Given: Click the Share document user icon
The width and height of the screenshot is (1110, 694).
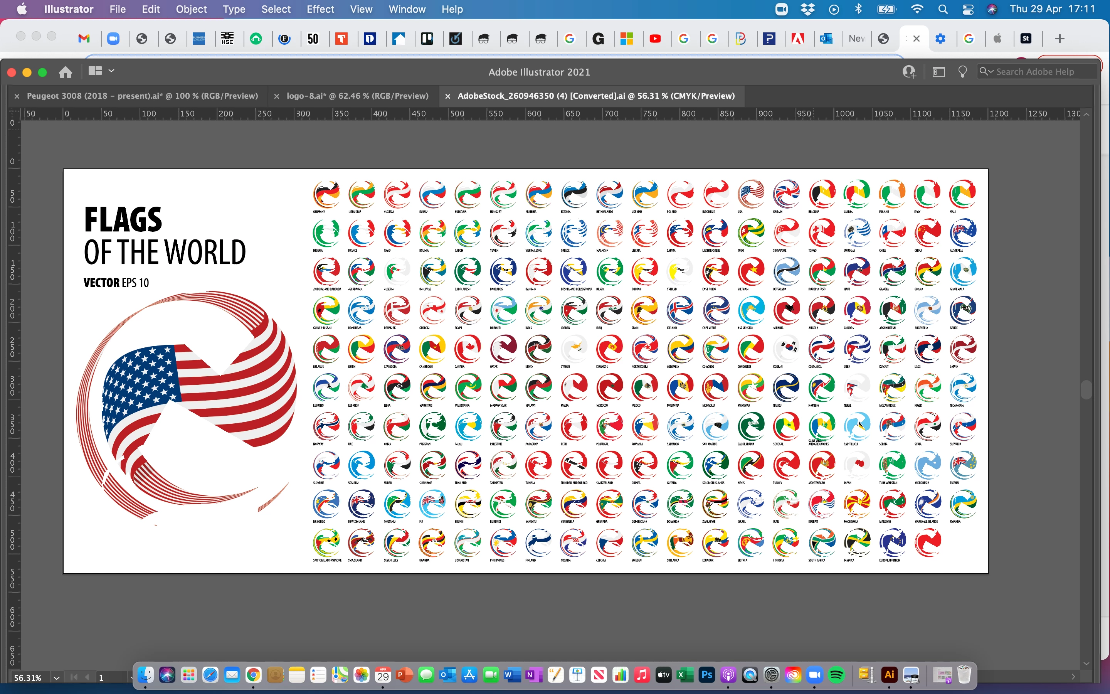Looking at the screenshot, I should click(x=909, y=72).
